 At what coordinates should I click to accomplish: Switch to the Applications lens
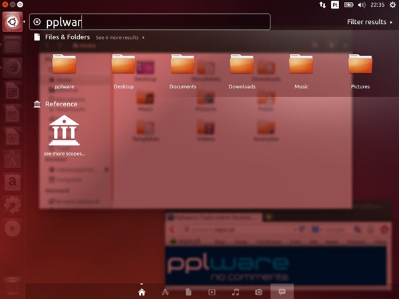165,292
